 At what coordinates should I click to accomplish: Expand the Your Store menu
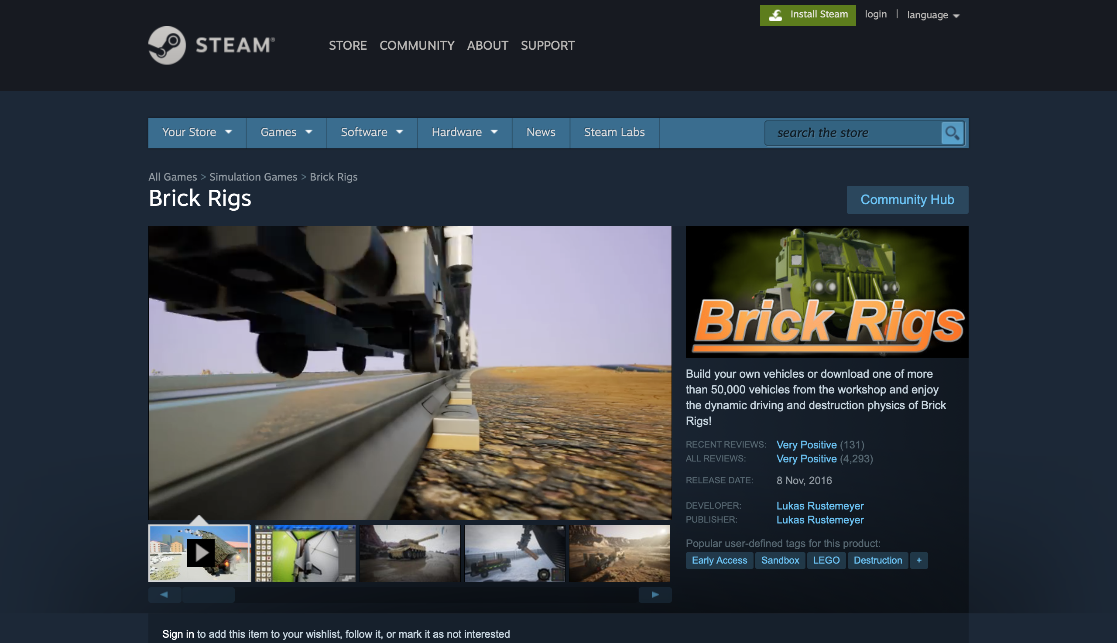pos(197,133)
